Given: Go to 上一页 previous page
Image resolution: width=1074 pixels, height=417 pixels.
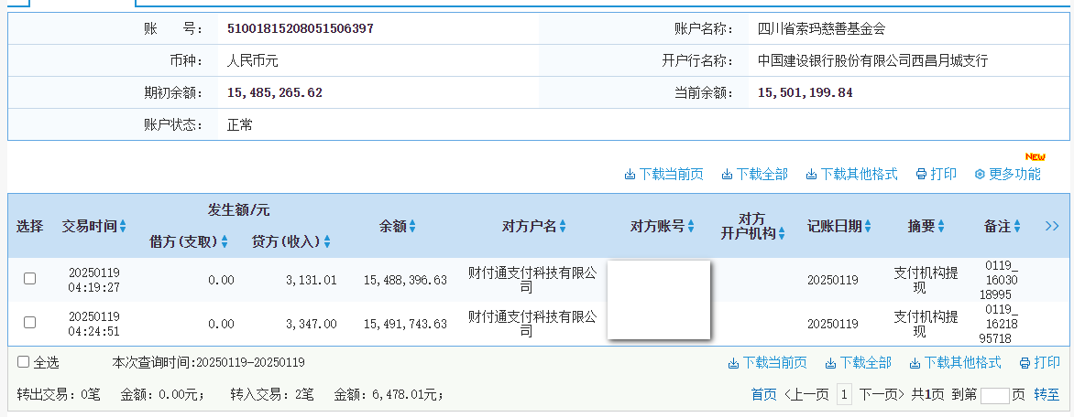Looking at the screenshot, I should 806,394.
